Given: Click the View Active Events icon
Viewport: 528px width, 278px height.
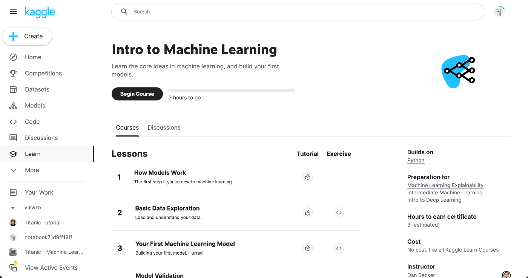Looking at the screenshot, I should (14, 267).
